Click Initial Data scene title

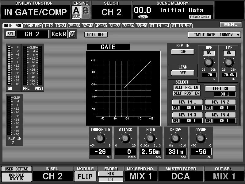tap(182, 10)
